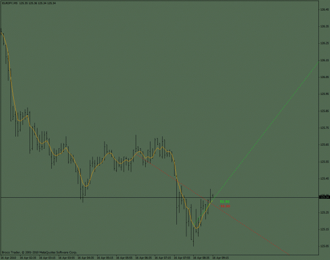Click the 125.85 price scale label
The image size is (330, 260).
click(x=324, y=111)
